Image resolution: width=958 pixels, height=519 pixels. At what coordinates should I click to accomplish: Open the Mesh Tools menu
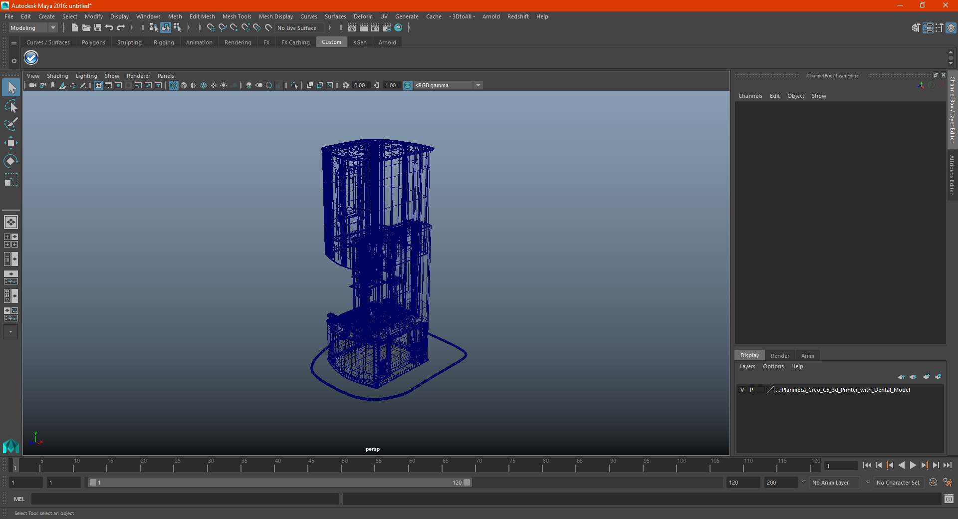[x=237, y=16]
